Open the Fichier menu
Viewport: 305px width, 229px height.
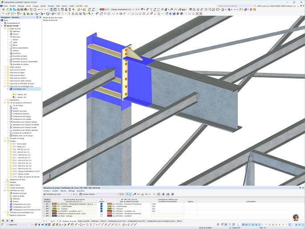pyautogui.click(x=5, y=6)
